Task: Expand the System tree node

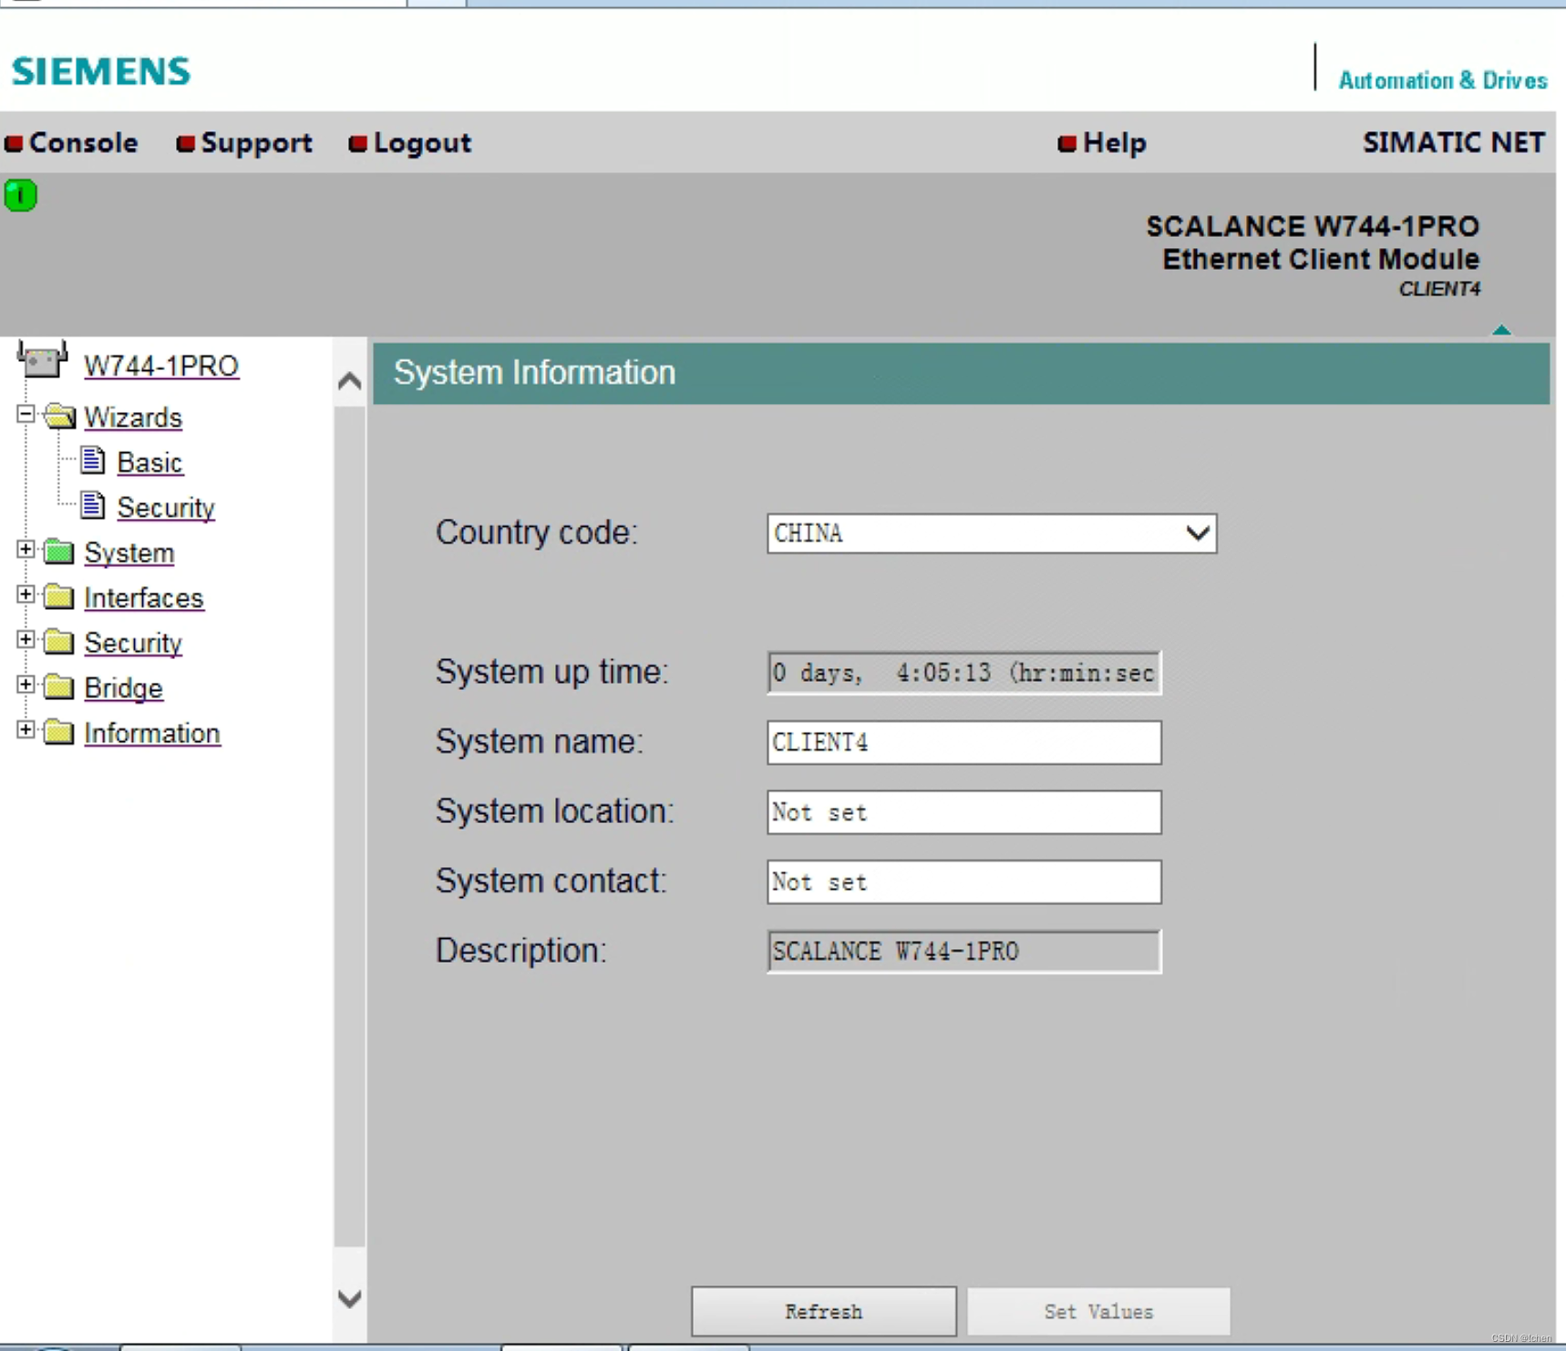Action: (x=26, y=550)
